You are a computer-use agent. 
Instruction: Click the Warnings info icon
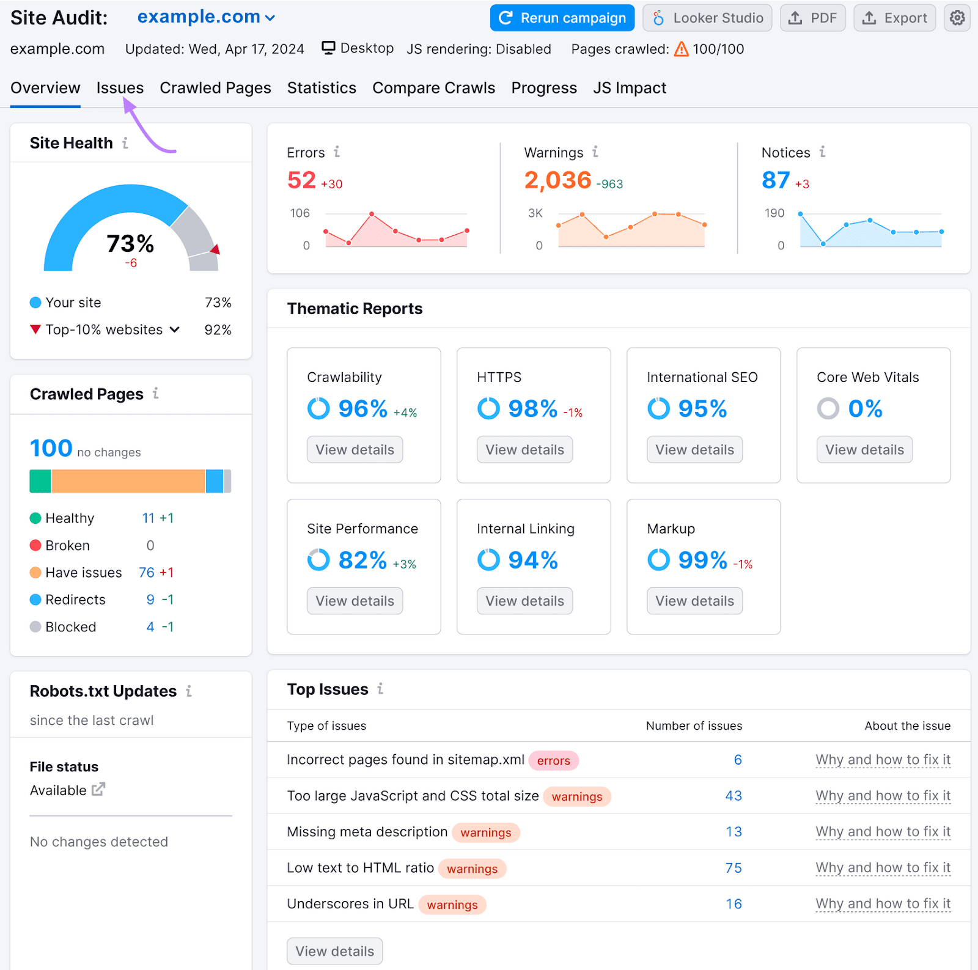595,152
